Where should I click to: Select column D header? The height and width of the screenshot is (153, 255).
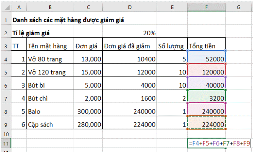(129, 7)
